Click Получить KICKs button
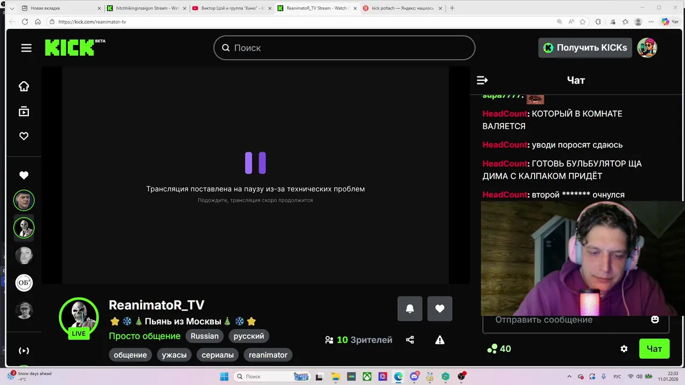This screenshot has width=685, height=385. [585, 48]
